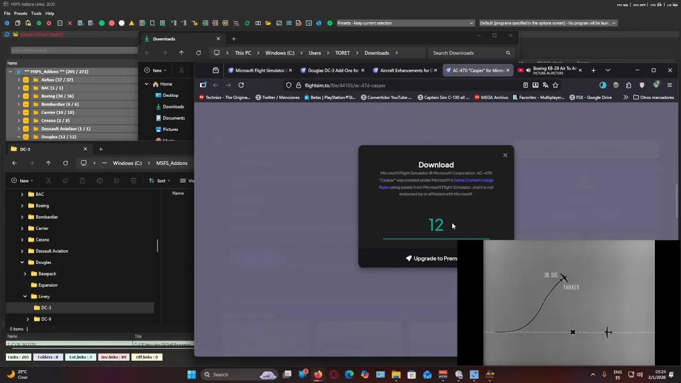Click the blue refresh icon beside 'refresh needed'
Screen dimensions: 681x383
7,34
